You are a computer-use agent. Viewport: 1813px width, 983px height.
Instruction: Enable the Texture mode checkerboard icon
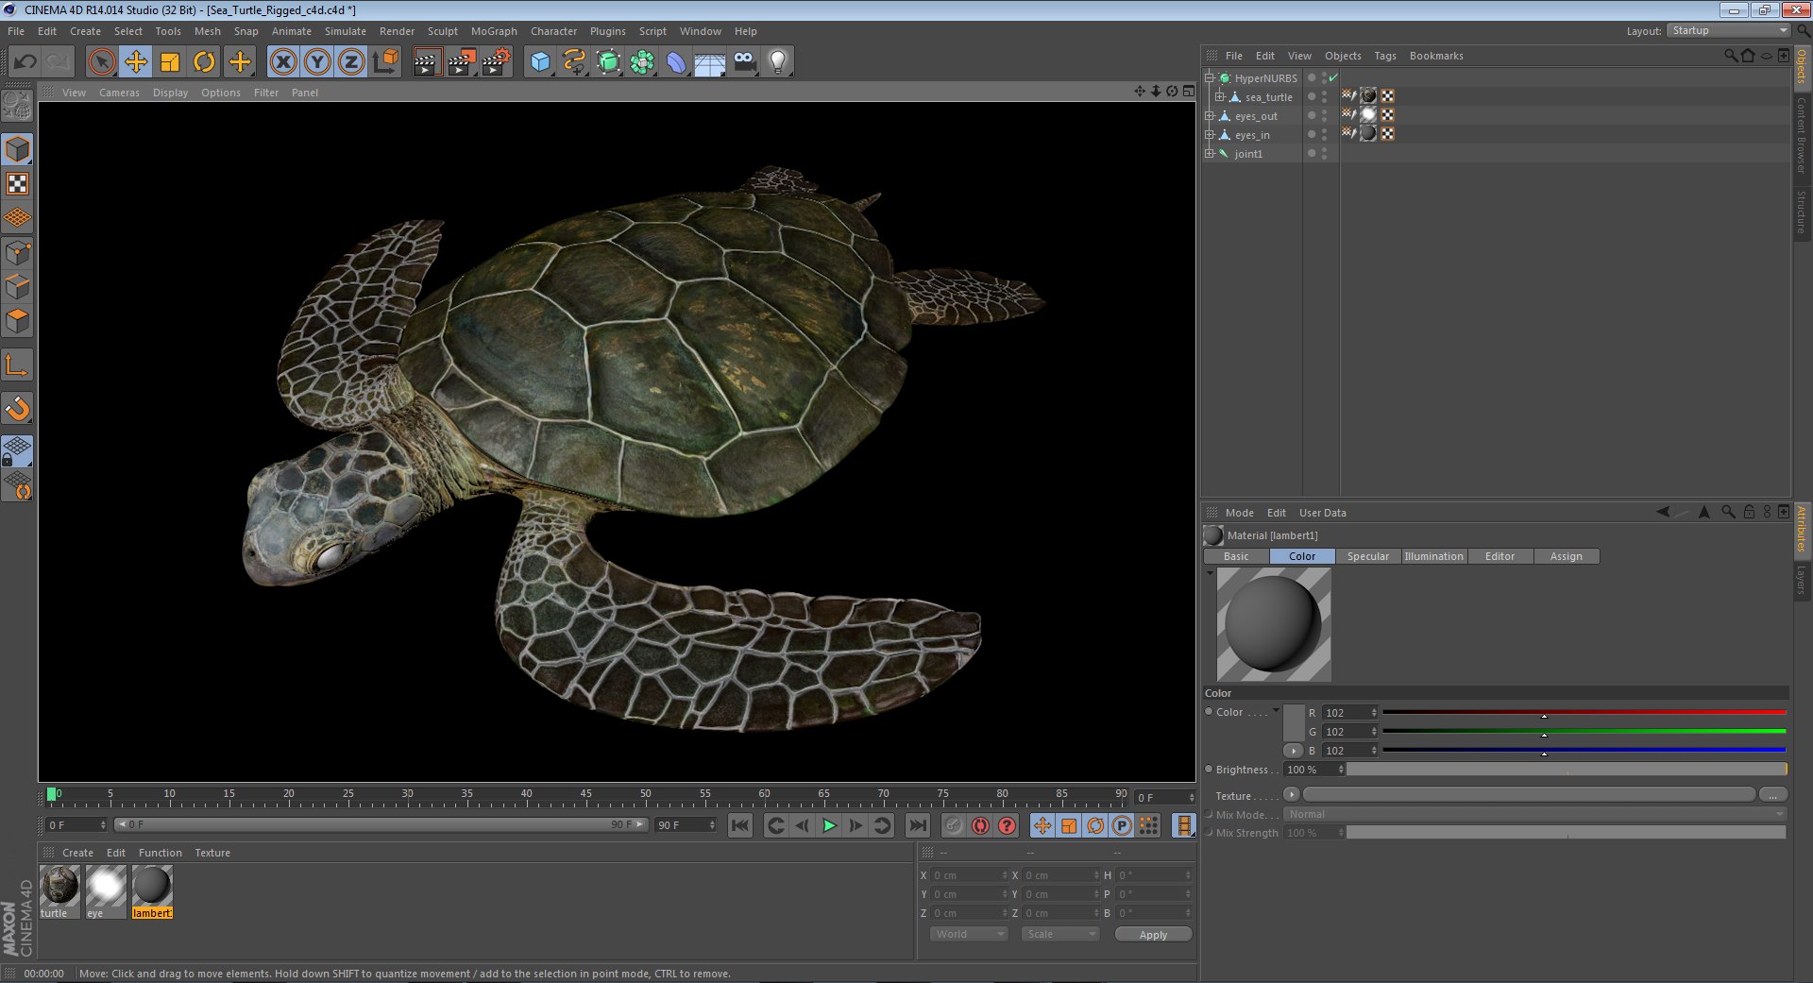point(18,184)
